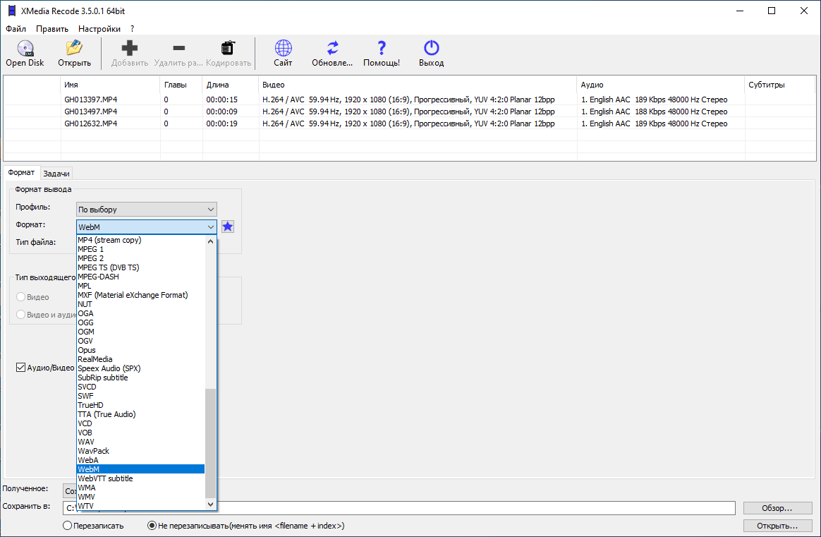Click the Аудио column header
The width and height of the screenshot is (821, 537).
pos(661,85)
